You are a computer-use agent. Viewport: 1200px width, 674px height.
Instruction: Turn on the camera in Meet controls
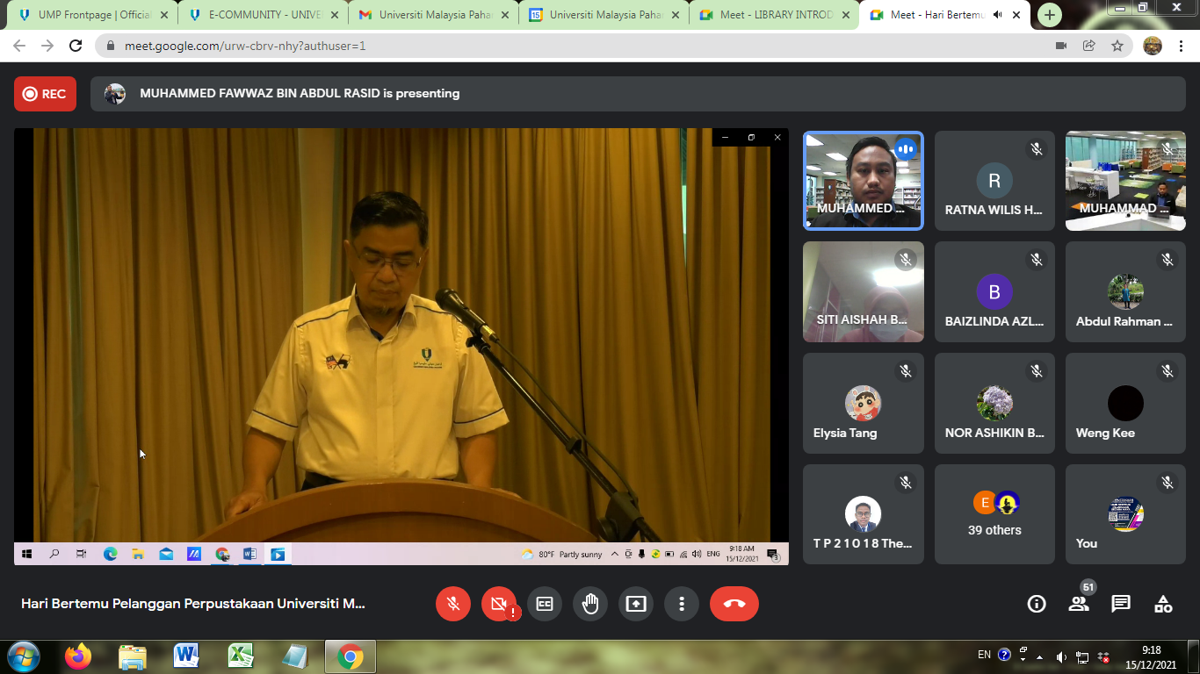pyautogui.click(x=499, y=604)
